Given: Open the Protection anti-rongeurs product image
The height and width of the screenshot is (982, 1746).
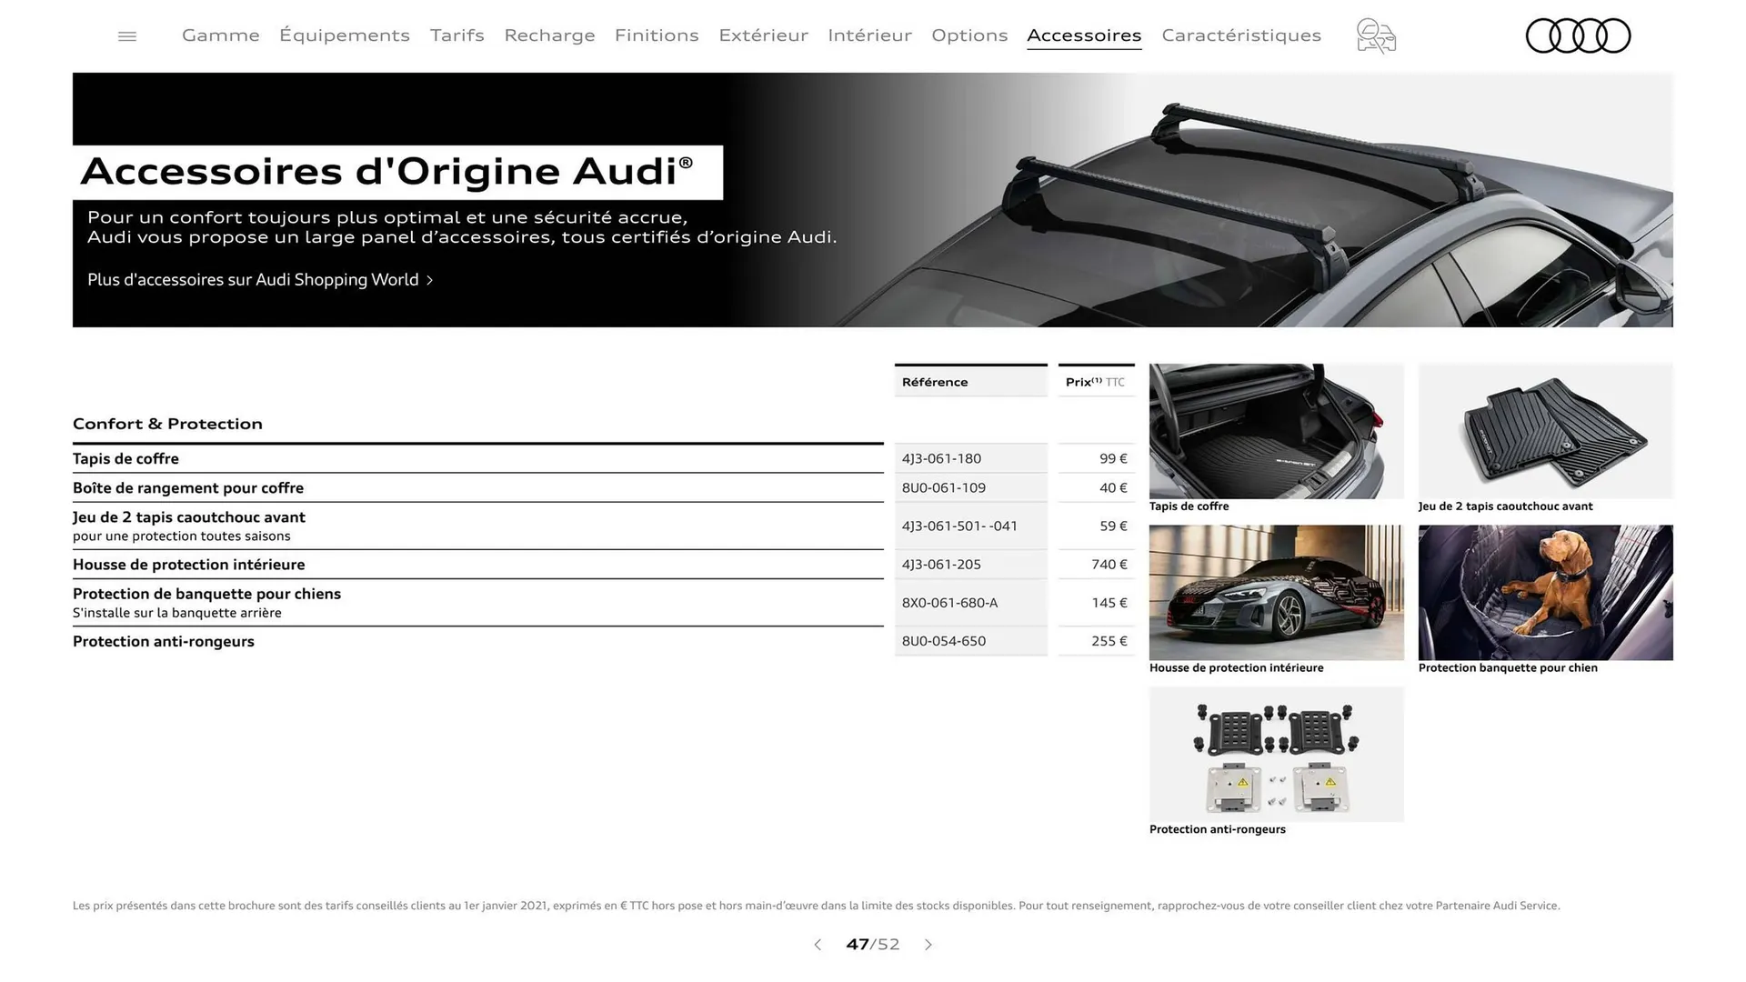Looking at the screenshot, I should coord(1276,754).
